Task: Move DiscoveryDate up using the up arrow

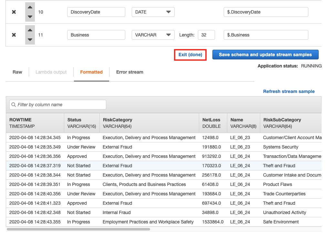Action: (x=30, y=8)
